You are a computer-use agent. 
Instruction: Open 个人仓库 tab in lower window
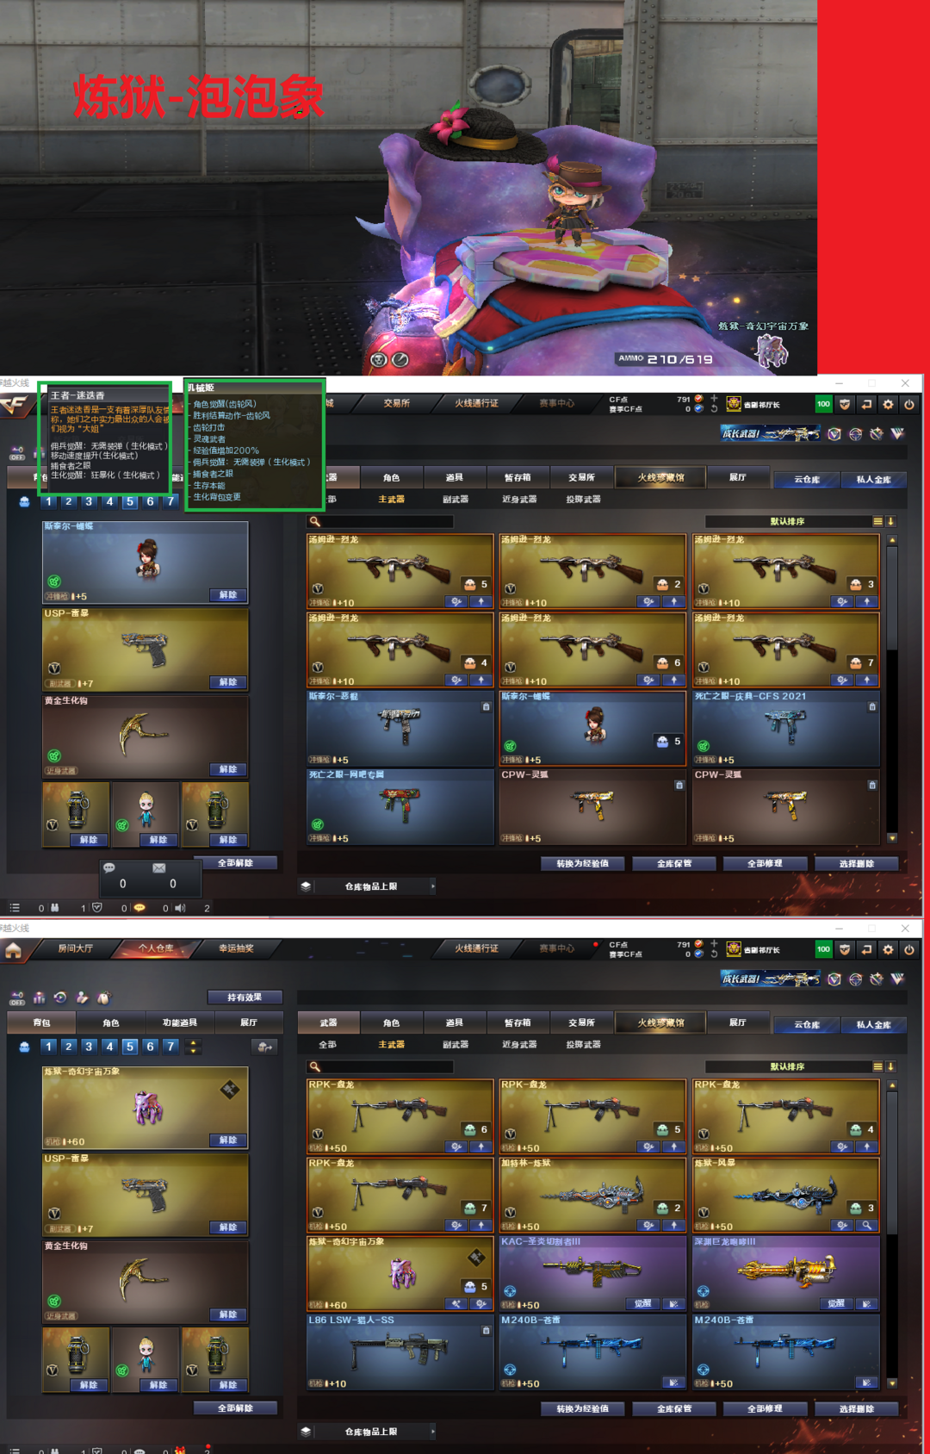156,948
